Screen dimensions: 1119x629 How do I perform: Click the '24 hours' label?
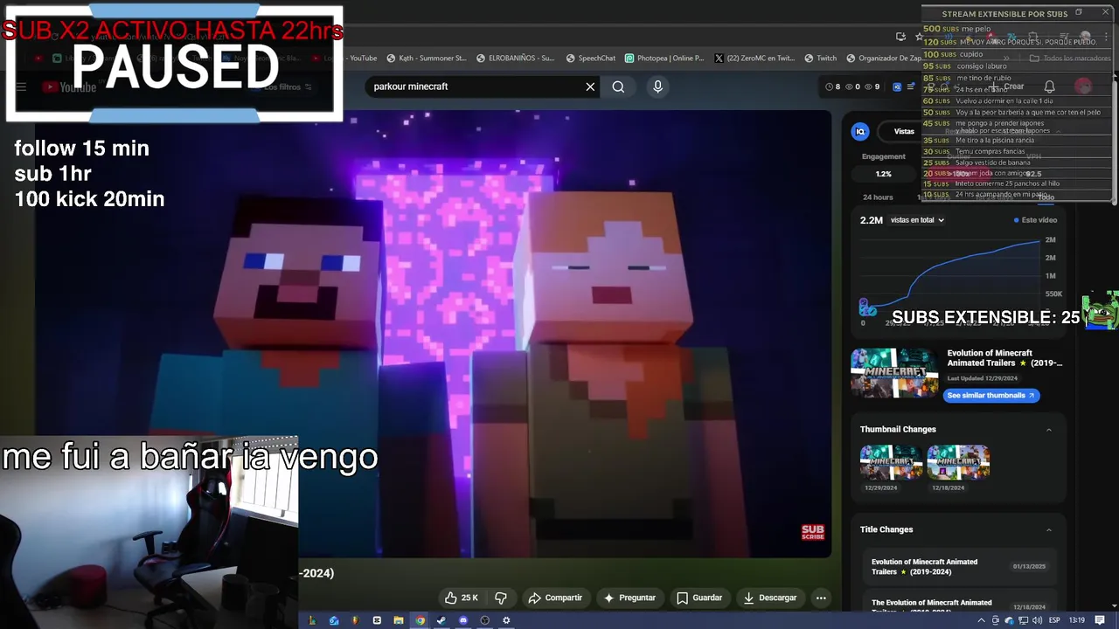click(x=878, y=197)
